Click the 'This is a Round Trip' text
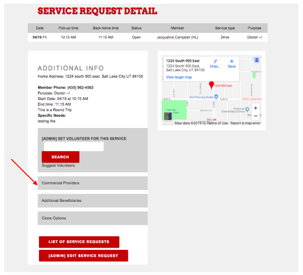Viewport: 303px width, 275px height. (55, 110)
